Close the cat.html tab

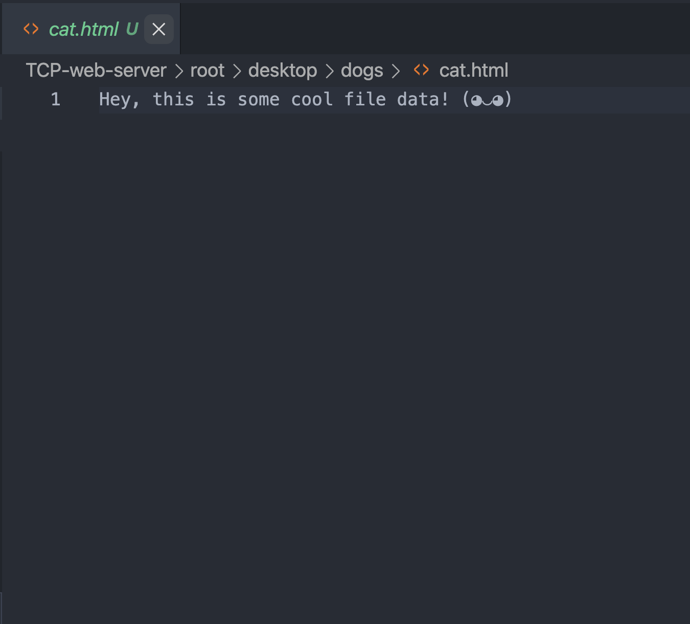[159, 29]
